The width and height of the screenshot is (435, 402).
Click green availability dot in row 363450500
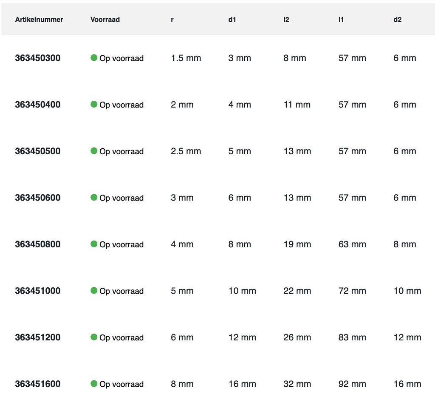pos(94,151)
